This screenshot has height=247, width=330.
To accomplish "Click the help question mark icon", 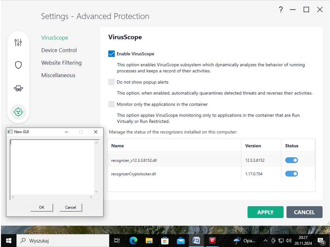I will coord(281,9).
